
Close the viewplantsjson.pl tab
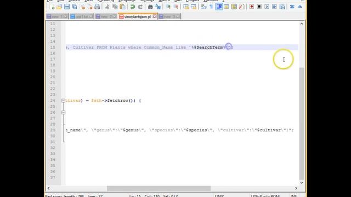pos(155,16)
